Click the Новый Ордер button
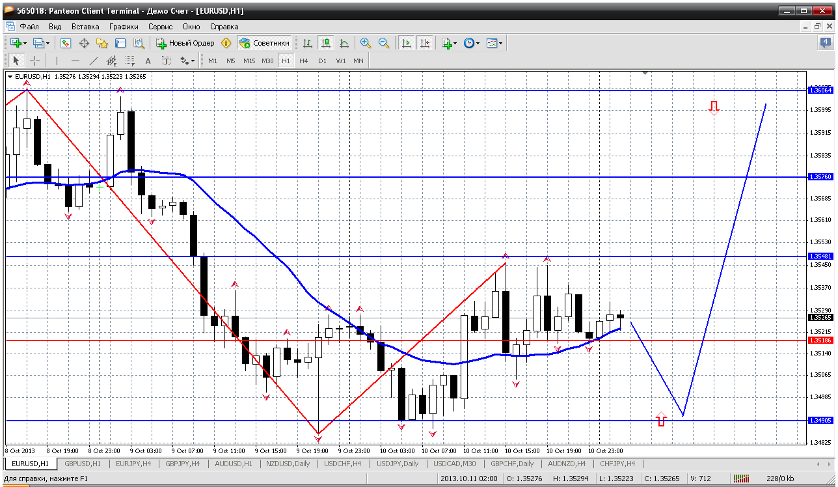The height and width of the screenshot is (487, 838). pyautogui.click(x=185, y=43)
